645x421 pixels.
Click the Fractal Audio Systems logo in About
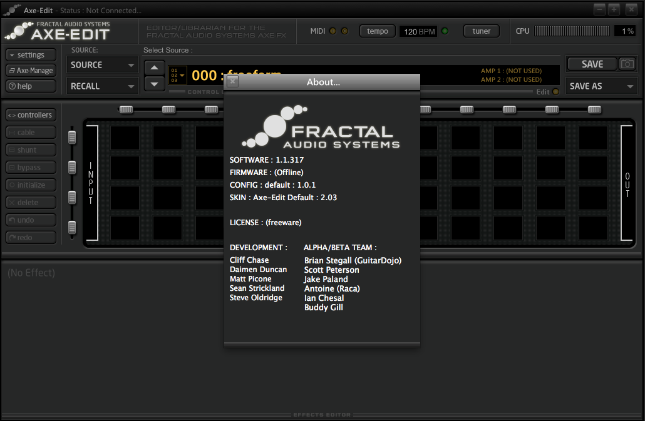321,127
